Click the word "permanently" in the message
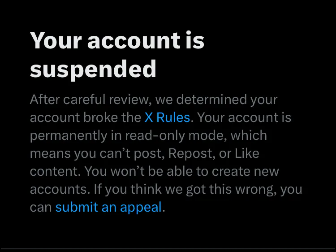Image resolution: width=336 pixels, height=252 pixels. coord(69,136)
